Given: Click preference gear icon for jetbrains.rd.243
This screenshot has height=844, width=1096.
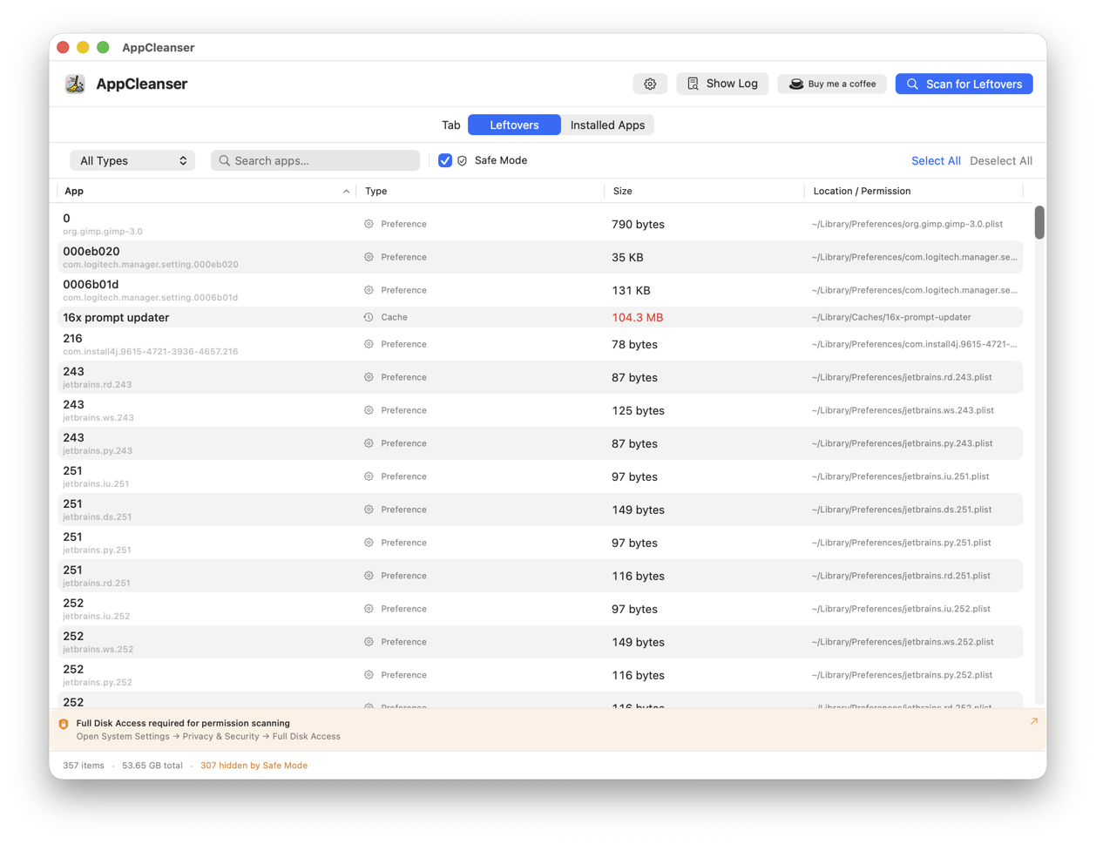Looking at the screenshot, I should pos(369,377).
